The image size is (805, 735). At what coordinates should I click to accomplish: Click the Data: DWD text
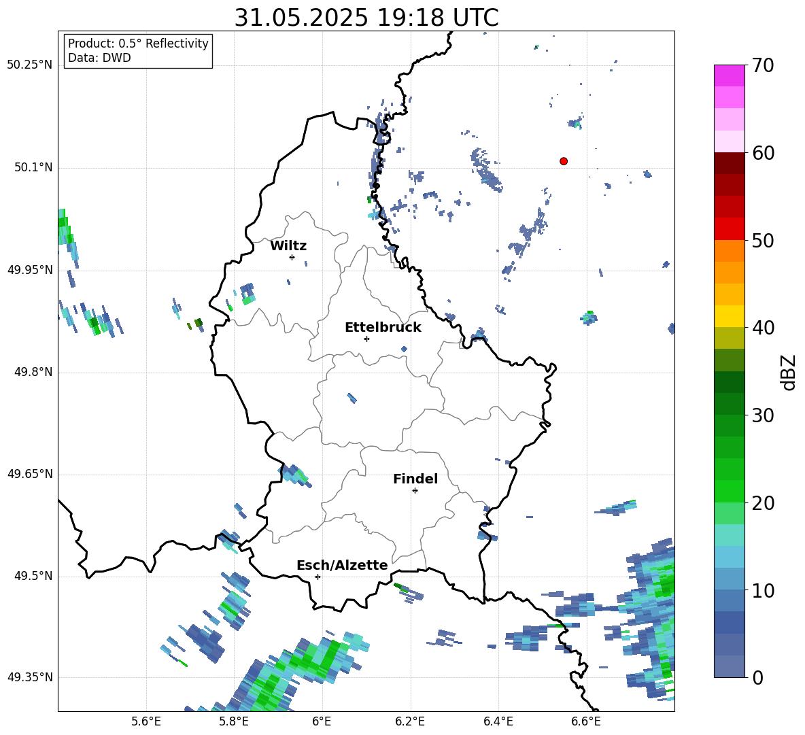[x=99, y=58]
